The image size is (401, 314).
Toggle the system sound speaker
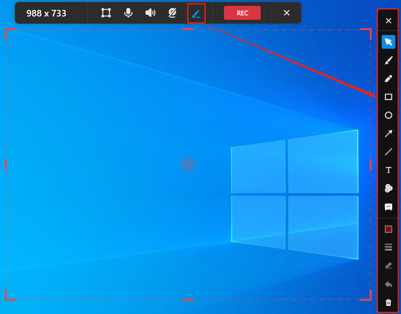(x=150, y=13)
